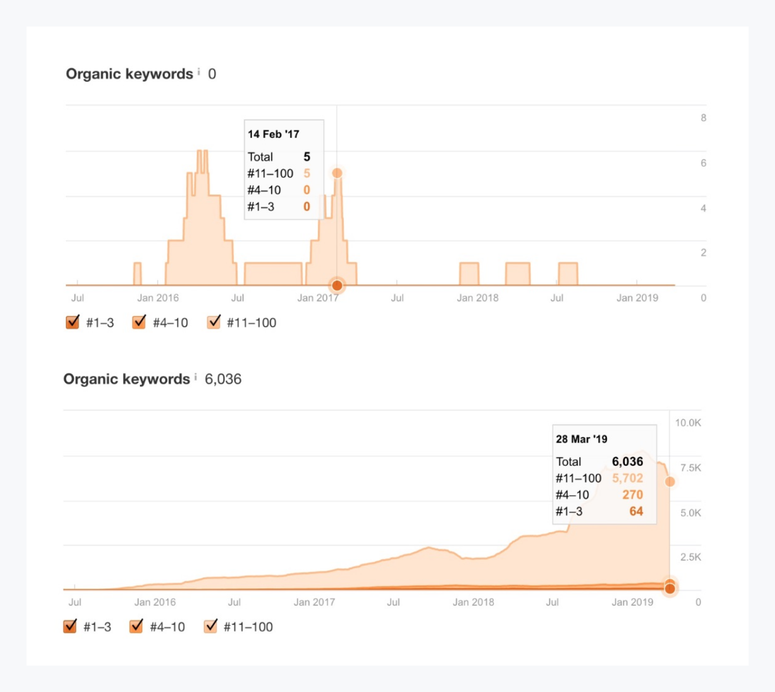Select the keyword total 0 next to top heading
Image resolution: width=775 pixels, height=692 pixels.
(x=212, y=73)
